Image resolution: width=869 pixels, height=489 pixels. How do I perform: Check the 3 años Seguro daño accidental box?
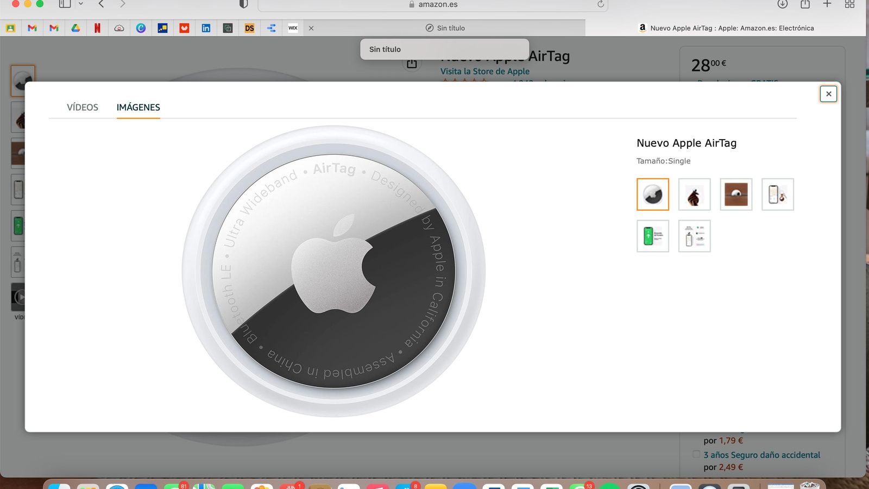click(695, 455)
